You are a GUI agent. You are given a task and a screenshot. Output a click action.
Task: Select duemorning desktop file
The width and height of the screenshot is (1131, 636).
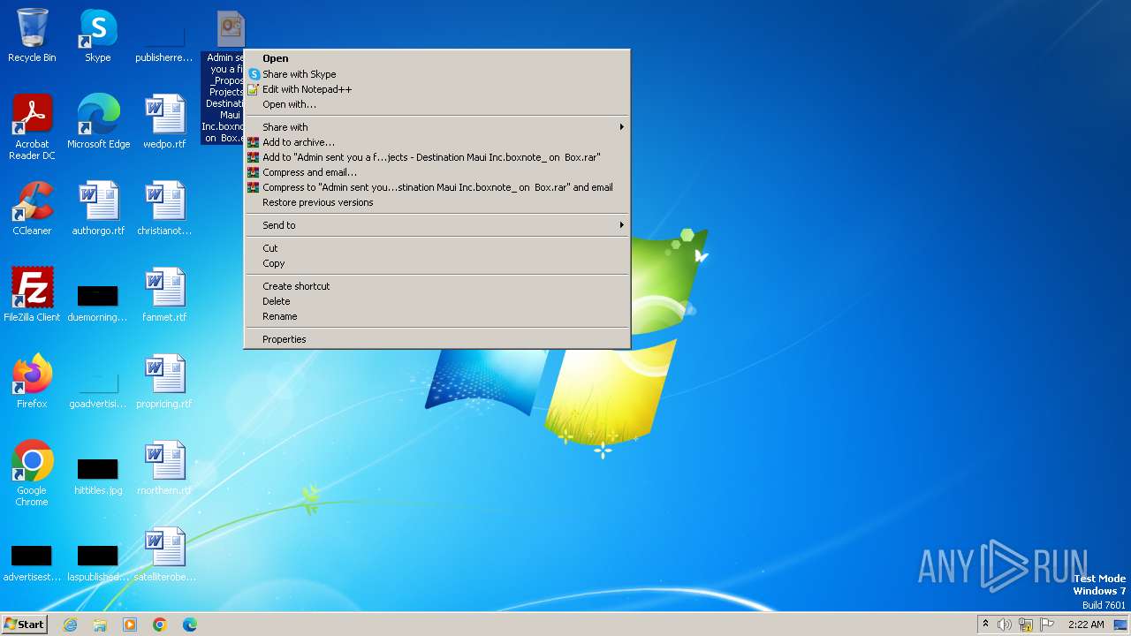click(98, 301)
